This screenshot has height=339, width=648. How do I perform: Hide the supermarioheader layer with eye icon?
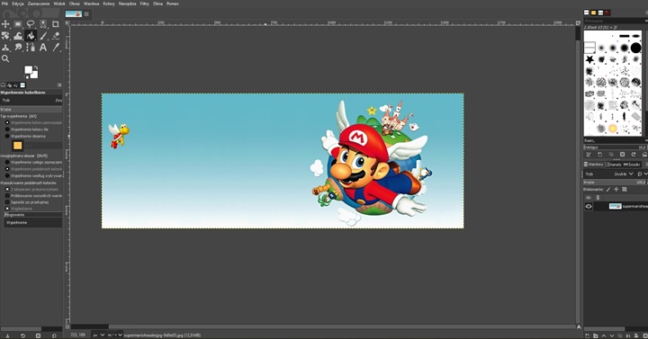[x=589, y=206]
